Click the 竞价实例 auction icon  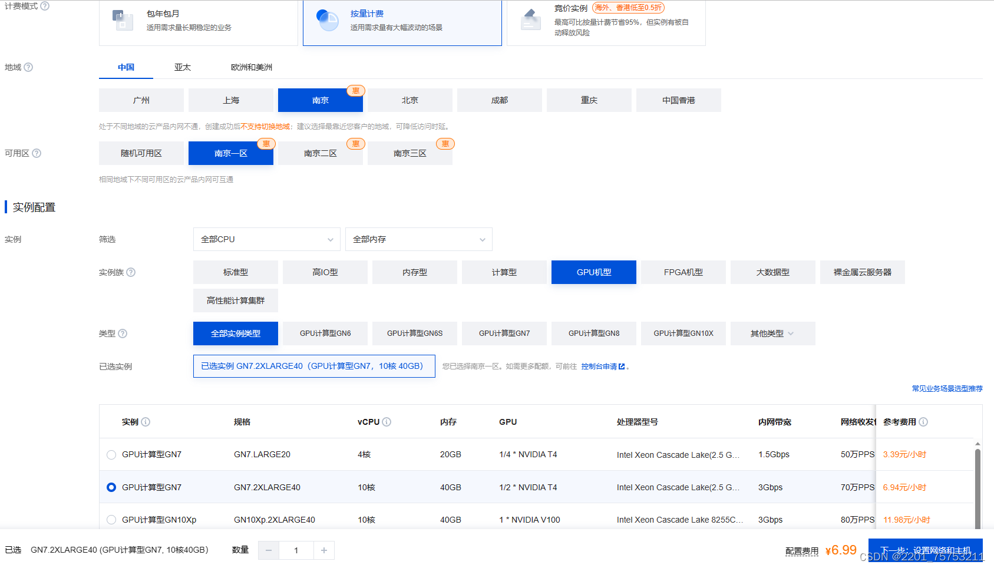point(531,19)
